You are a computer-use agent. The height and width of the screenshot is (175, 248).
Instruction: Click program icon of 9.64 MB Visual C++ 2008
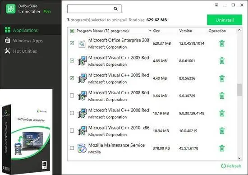82,96
